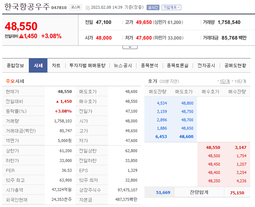Click the 고가 49,650 value in header
The width and height of the screenshot is (255, 207).
tap(144, 22)
